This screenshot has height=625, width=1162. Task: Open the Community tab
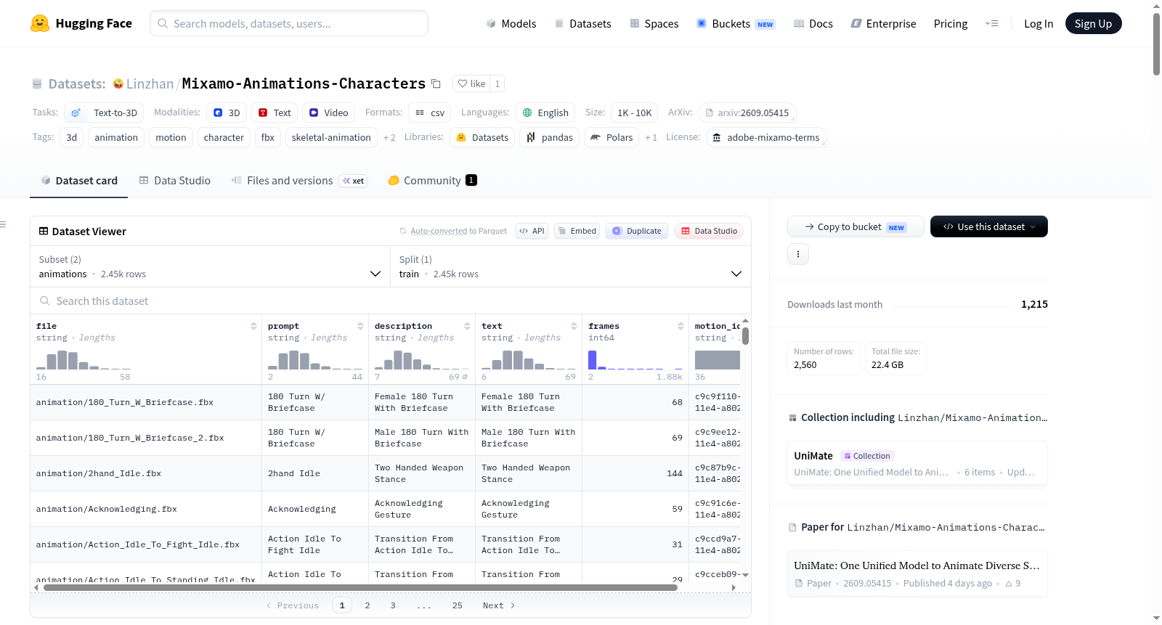pyautogui.click(x=432, y=181)
